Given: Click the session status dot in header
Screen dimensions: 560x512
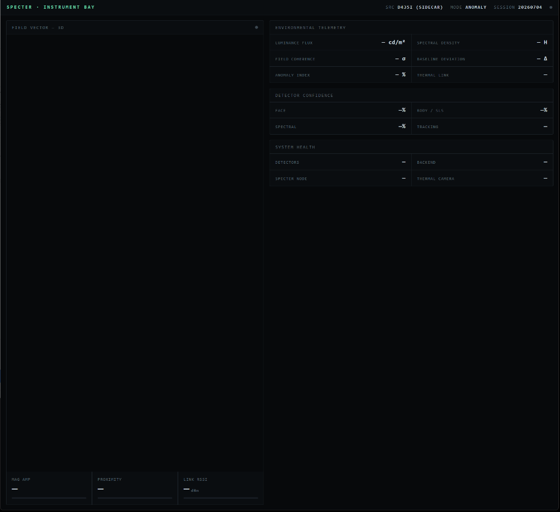Looking at the screenshot, I should [551, 7].
